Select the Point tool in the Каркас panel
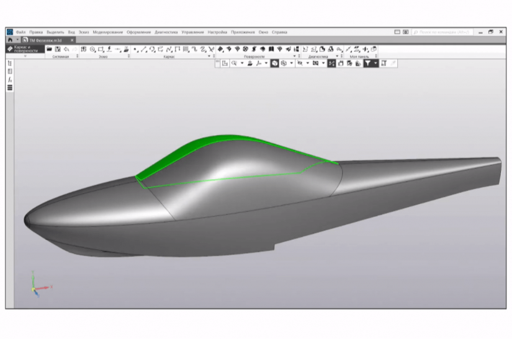This screenshot has width=512, height=339. [136, 50]
